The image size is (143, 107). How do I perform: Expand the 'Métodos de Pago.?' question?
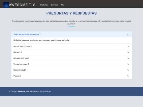tap(71, 58)
